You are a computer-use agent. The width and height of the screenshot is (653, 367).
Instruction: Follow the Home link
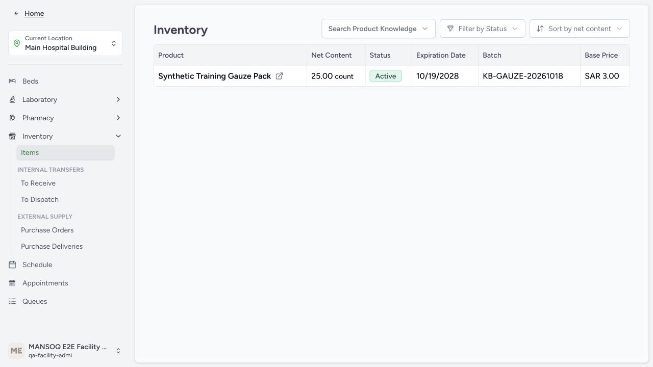34,13
